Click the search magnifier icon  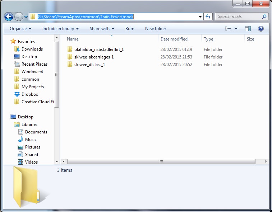[264, 17]
